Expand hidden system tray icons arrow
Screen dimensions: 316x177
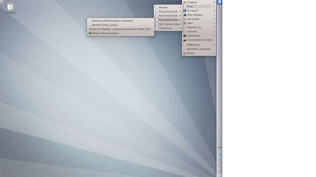pyautogui.click(x=219, y=162)
